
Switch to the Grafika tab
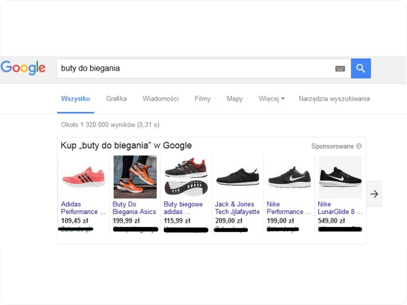pyautogui.click(x=116, y=99)
